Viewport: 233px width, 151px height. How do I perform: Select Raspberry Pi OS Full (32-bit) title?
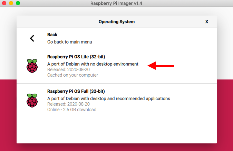pyautogui.click(x=76, y=91)
